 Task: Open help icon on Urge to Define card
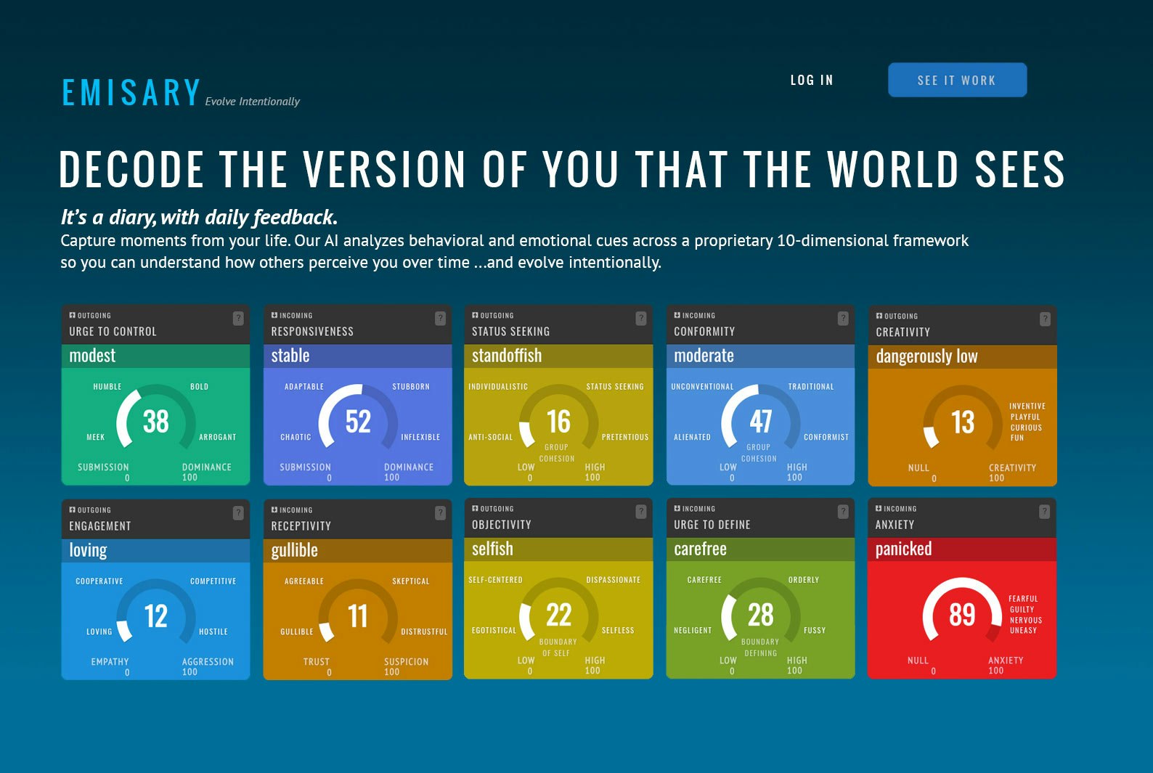click(843, 511)
